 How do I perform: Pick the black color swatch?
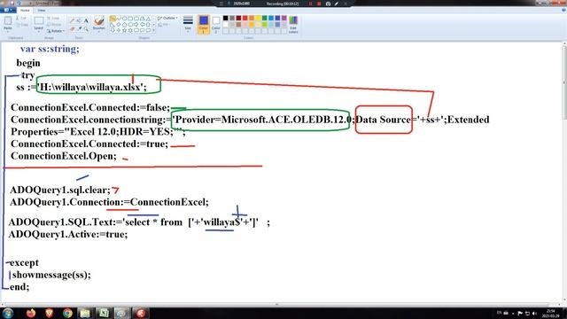226,18
